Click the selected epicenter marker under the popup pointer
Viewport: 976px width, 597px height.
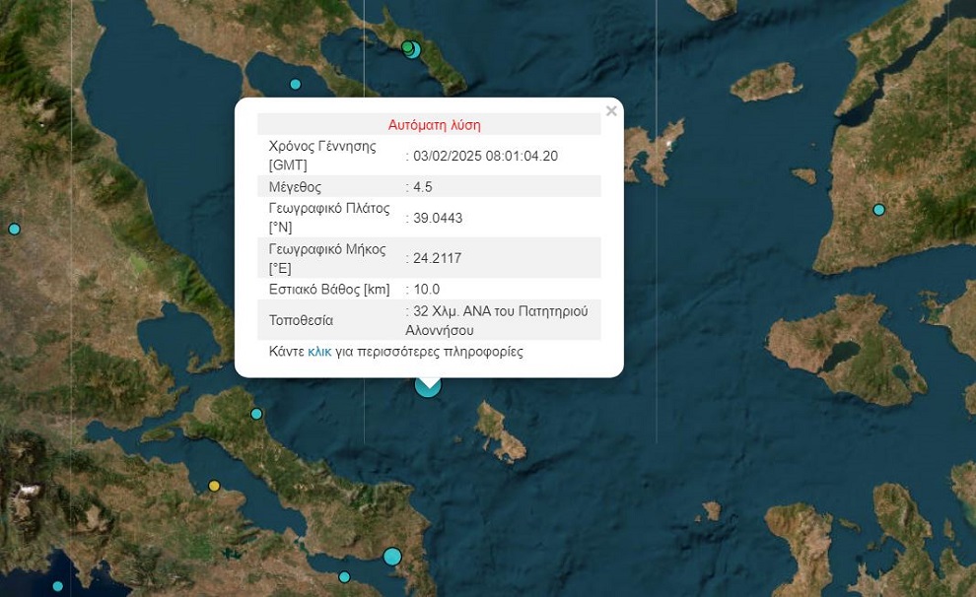click(428, 386)
